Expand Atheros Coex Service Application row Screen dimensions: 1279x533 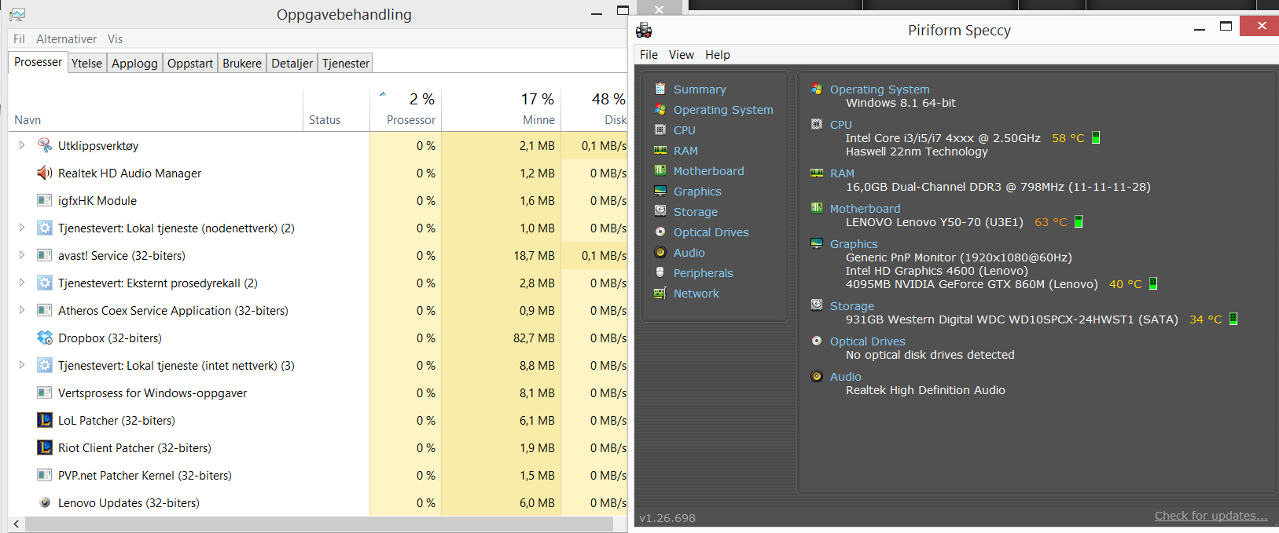pyautogui.click(x=22, y=310)
